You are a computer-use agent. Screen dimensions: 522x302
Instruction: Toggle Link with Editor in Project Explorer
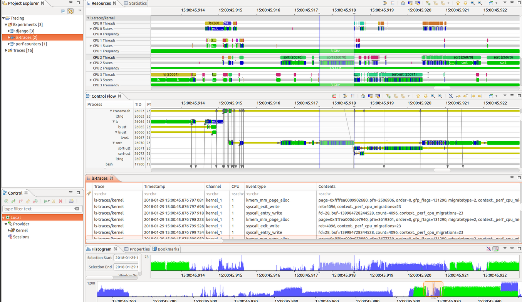pos(70,11)
